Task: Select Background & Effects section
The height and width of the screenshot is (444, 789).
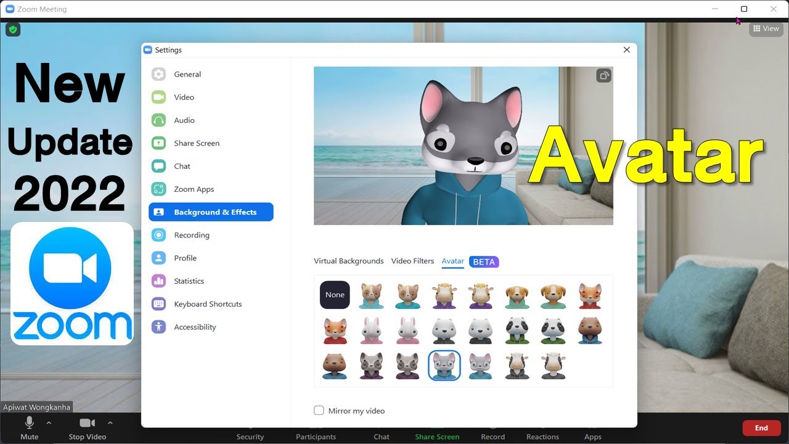Action: (211, 212)
